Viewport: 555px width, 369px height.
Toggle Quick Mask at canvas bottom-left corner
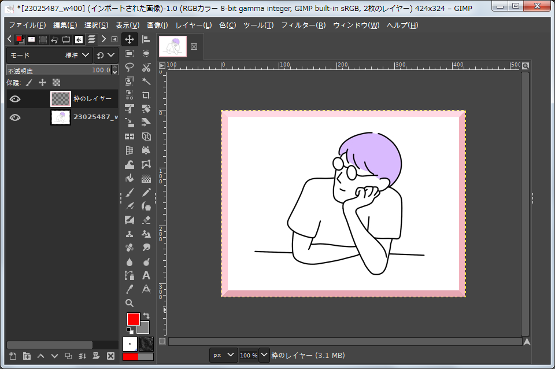pos(162,341)
